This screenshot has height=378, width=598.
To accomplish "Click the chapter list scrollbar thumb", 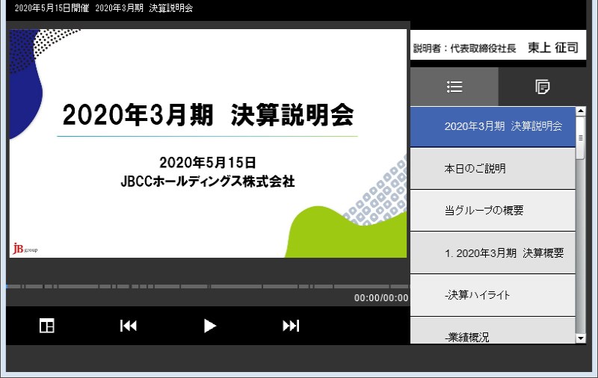I will pyautogui.click(x=581, y=138).
